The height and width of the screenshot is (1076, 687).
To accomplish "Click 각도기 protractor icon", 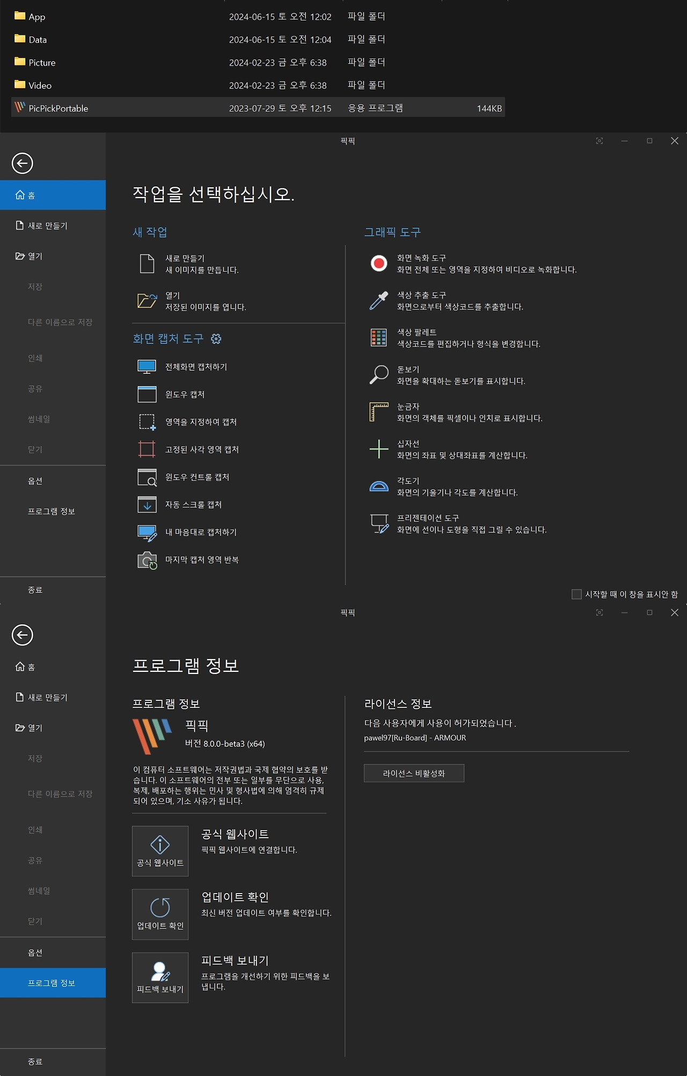I will coord(379,486).
